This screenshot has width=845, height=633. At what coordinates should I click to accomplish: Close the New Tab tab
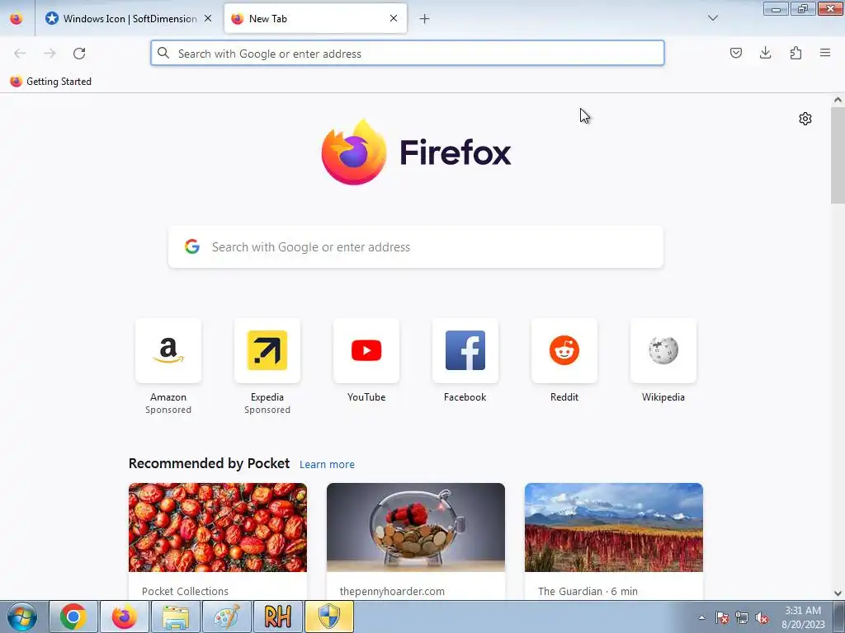click(x=394, y=18)
